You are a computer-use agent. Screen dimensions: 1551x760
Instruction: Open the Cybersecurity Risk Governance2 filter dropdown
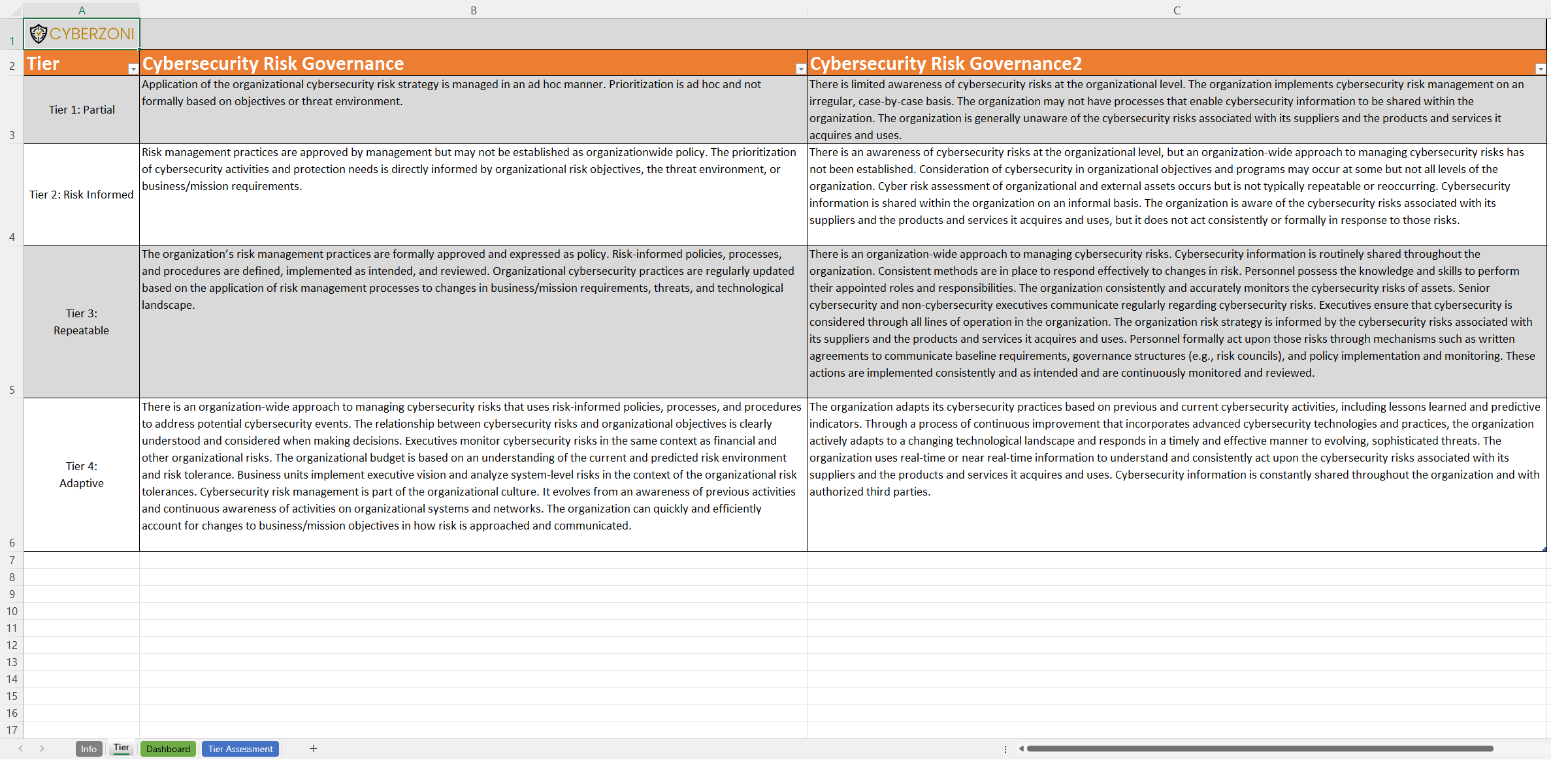pyautogui.click(x=1540, y=69)
